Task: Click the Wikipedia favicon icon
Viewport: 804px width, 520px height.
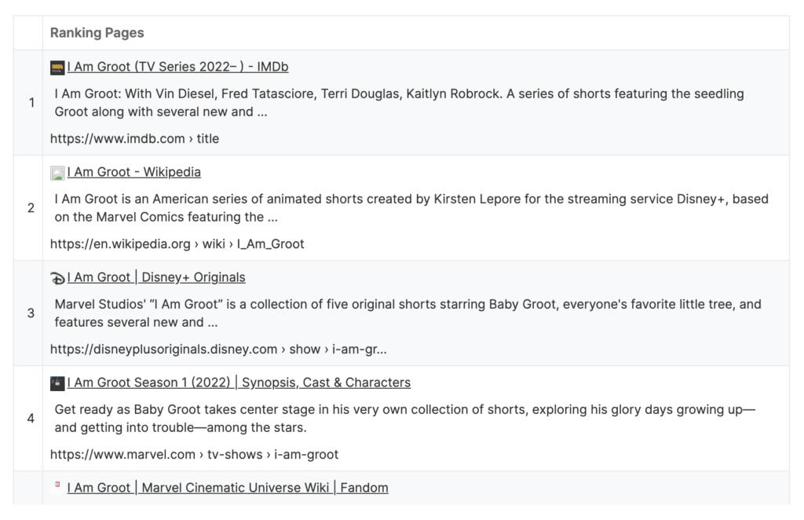Action: 57,173
